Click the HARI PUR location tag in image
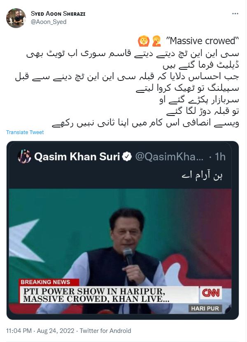 coord(205,309)
